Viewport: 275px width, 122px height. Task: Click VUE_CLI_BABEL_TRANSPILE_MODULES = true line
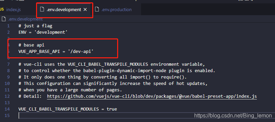pyautogui.click(x=68, y=109)
